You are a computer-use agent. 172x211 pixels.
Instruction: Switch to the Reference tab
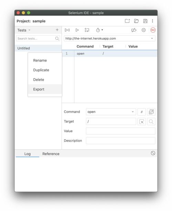click(51, 154)
